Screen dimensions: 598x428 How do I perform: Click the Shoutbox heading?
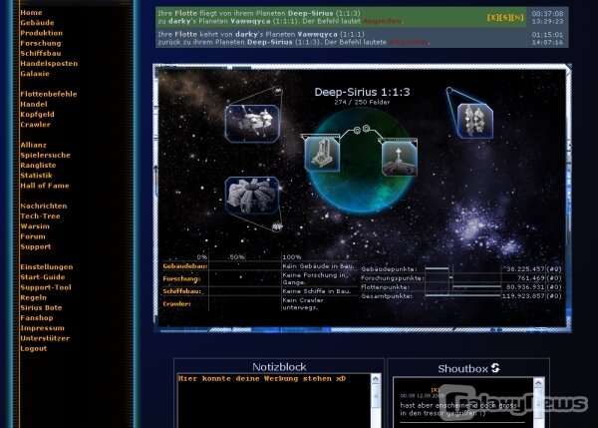pyautogui.click(x=463, y=369)
